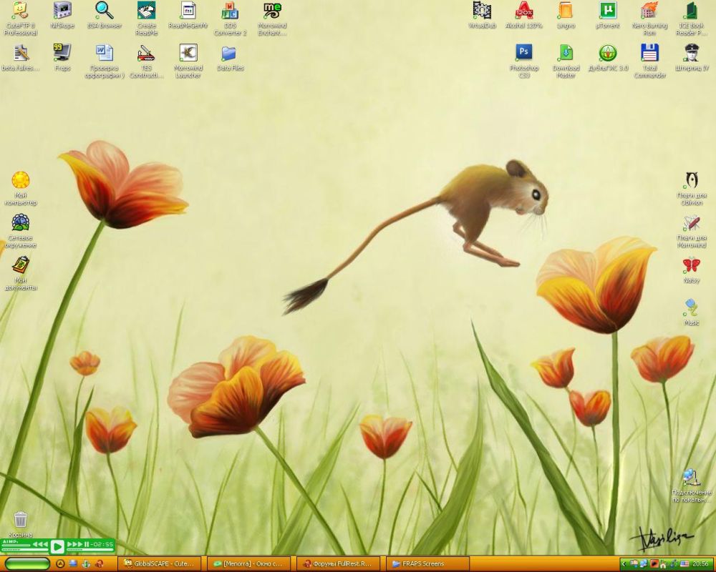Skip to the next track in AIMP
The width and height of the screenshot is (716, 572).
coord(74,545)
